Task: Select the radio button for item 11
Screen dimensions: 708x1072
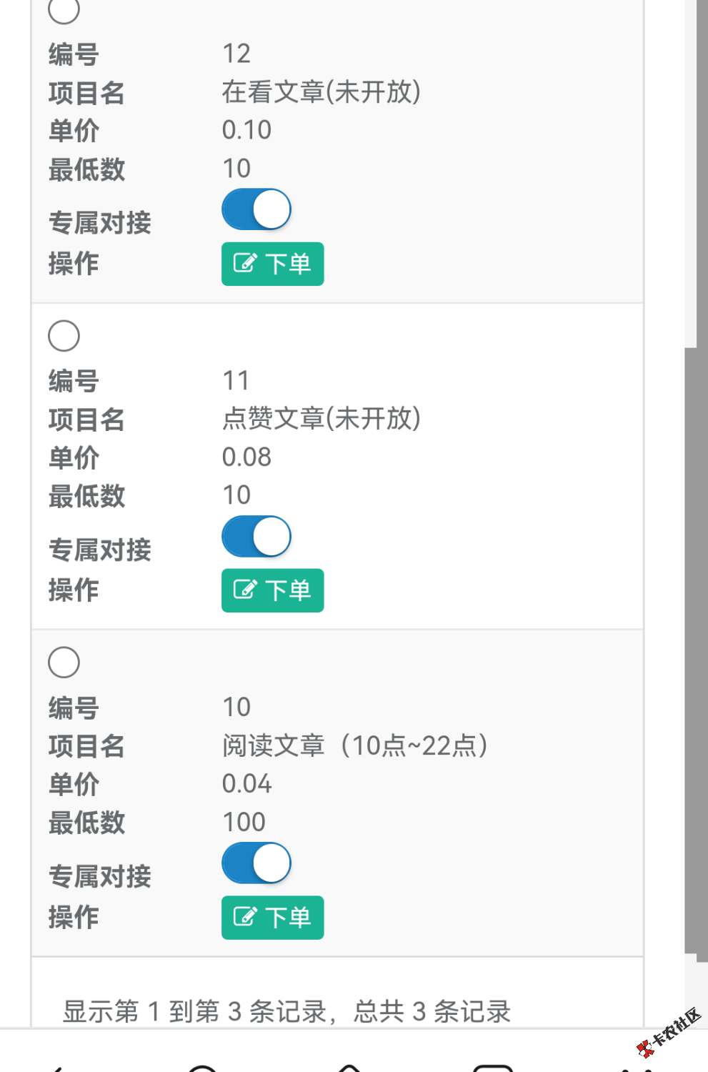Action: 64,336
